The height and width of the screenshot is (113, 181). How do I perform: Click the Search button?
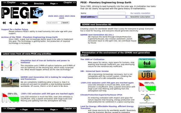[65, 23]
